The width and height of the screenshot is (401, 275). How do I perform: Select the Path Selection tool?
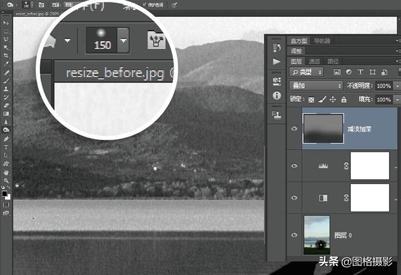6,155
